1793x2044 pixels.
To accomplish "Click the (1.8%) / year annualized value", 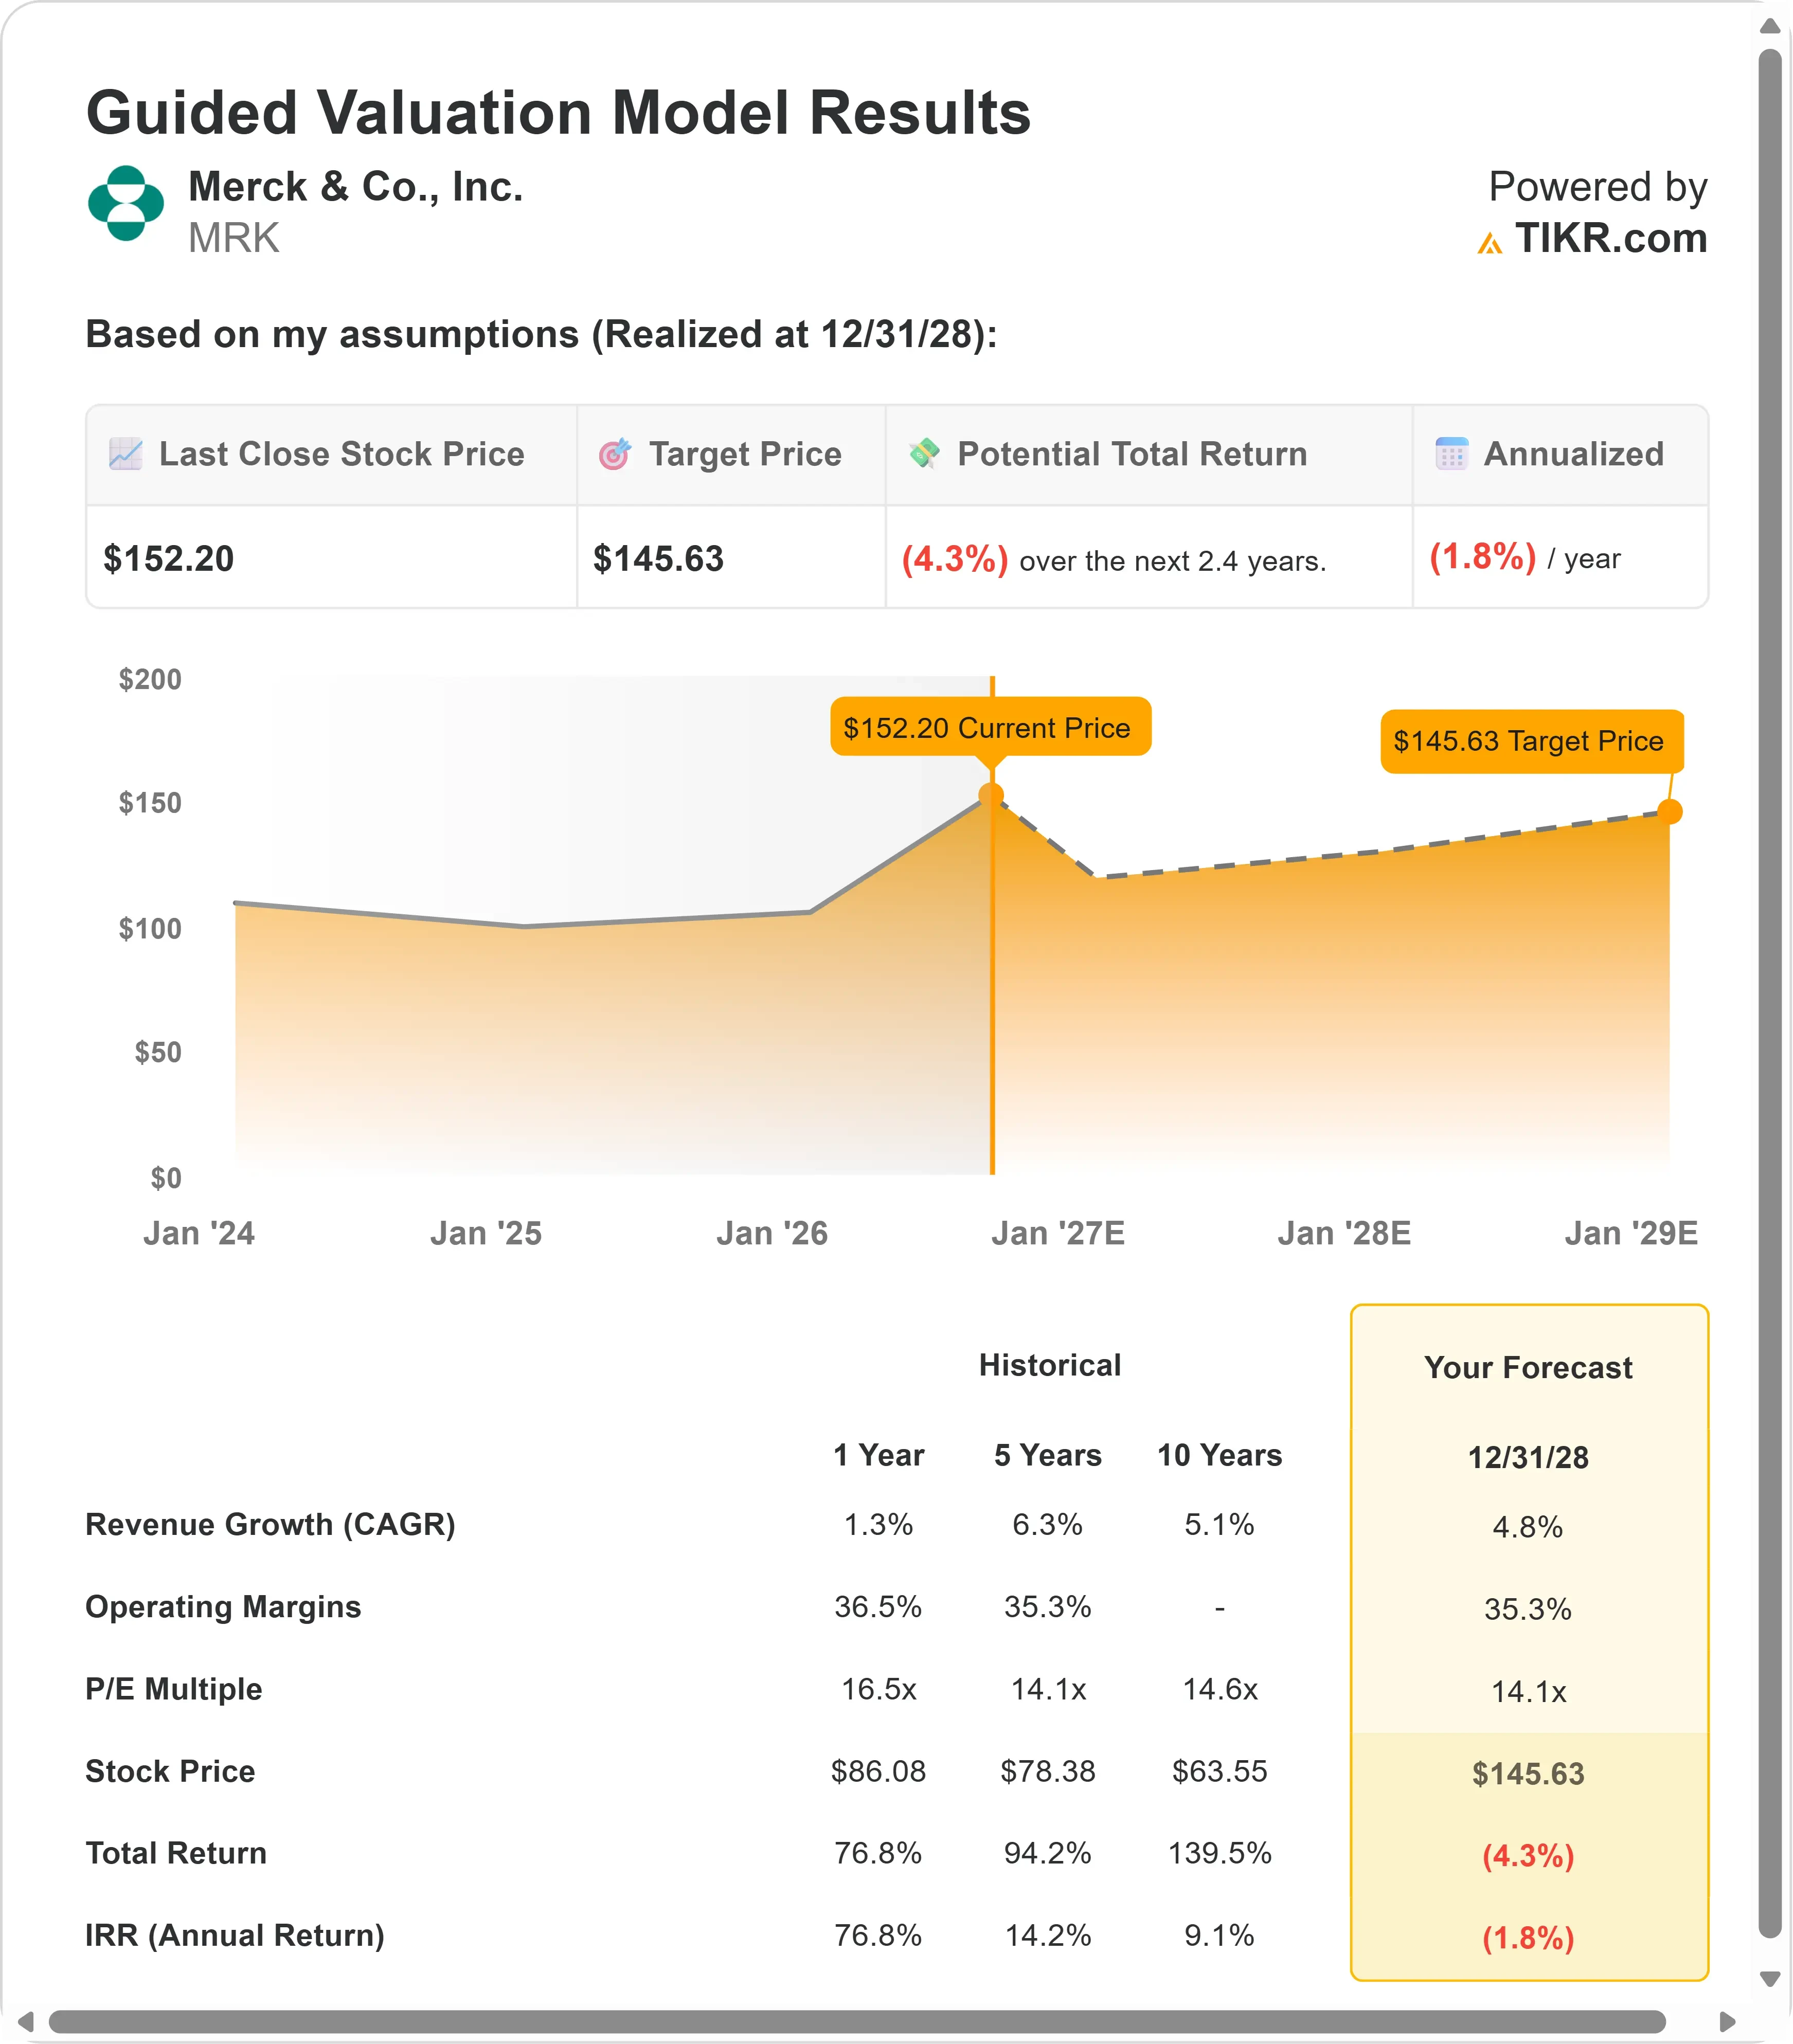I will tap(1525, 557).
